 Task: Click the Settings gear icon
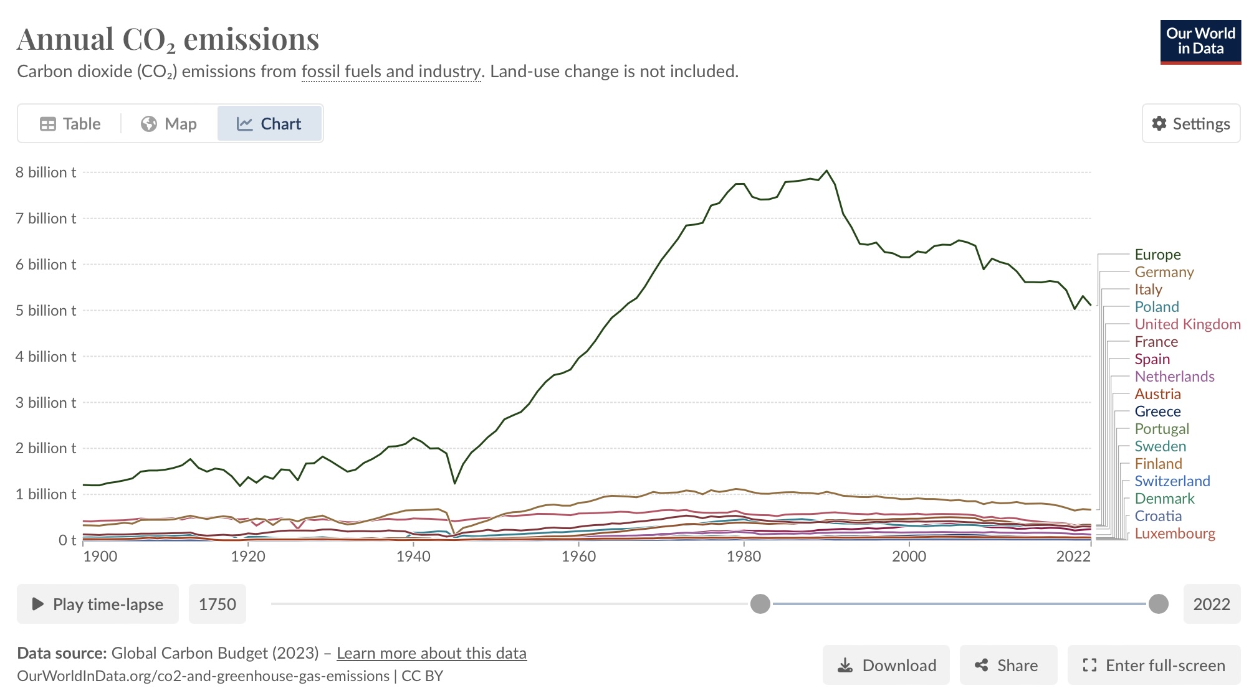click(x=1159, y=123)
